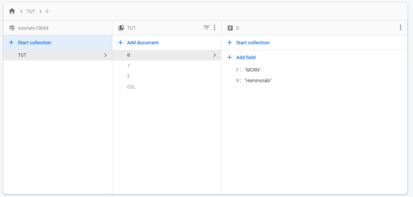Select document 2 in the list
Image resolution: width=413 pixels, height=197 pixels.
[x=167, y=76]
